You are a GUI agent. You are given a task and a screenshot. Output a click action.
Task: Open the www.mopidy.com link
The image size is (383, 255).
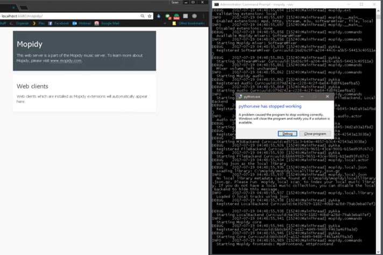pos(66,61)
